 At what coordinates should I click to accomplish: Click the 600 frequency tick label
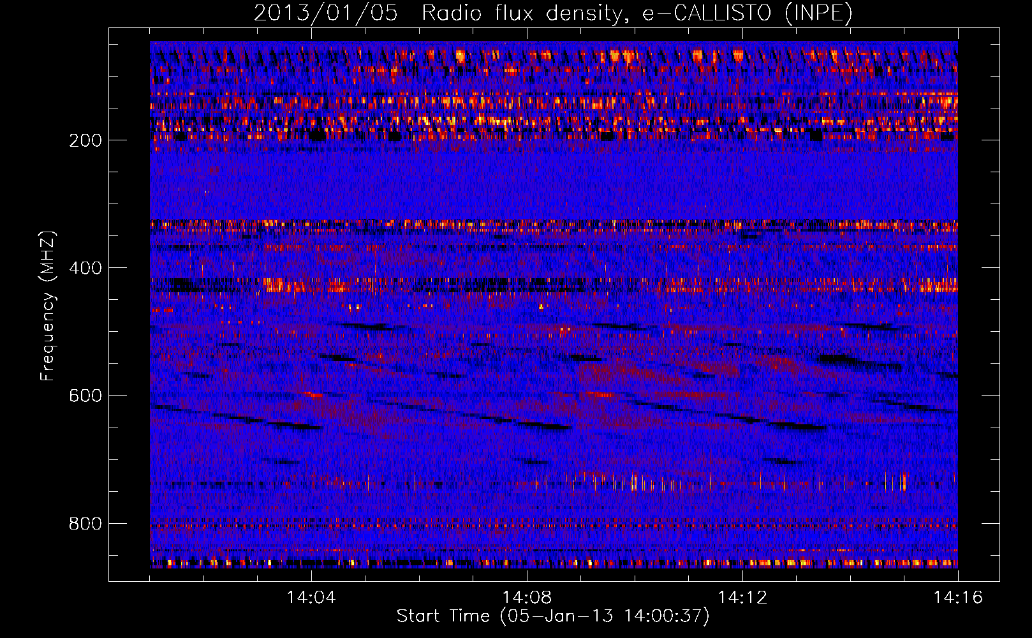click(85, 396)
